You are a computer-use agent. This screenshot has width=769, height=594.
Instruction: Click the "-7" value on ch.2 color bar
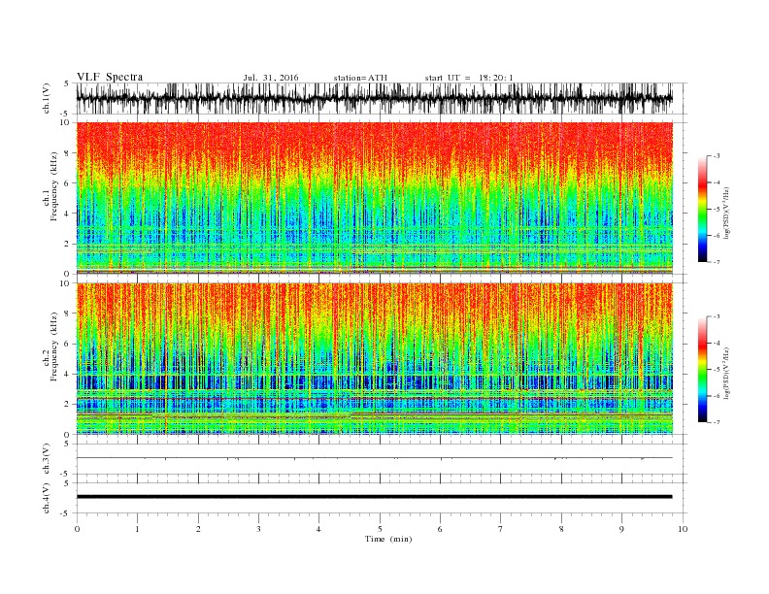tap(716, 422)
